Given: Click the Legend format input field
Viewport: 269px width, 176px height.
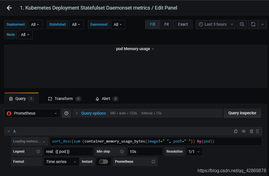Looking at the screenshot, I should point(68,152).
